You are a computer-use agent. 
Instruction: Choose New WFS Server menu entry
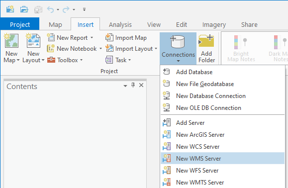223,171
